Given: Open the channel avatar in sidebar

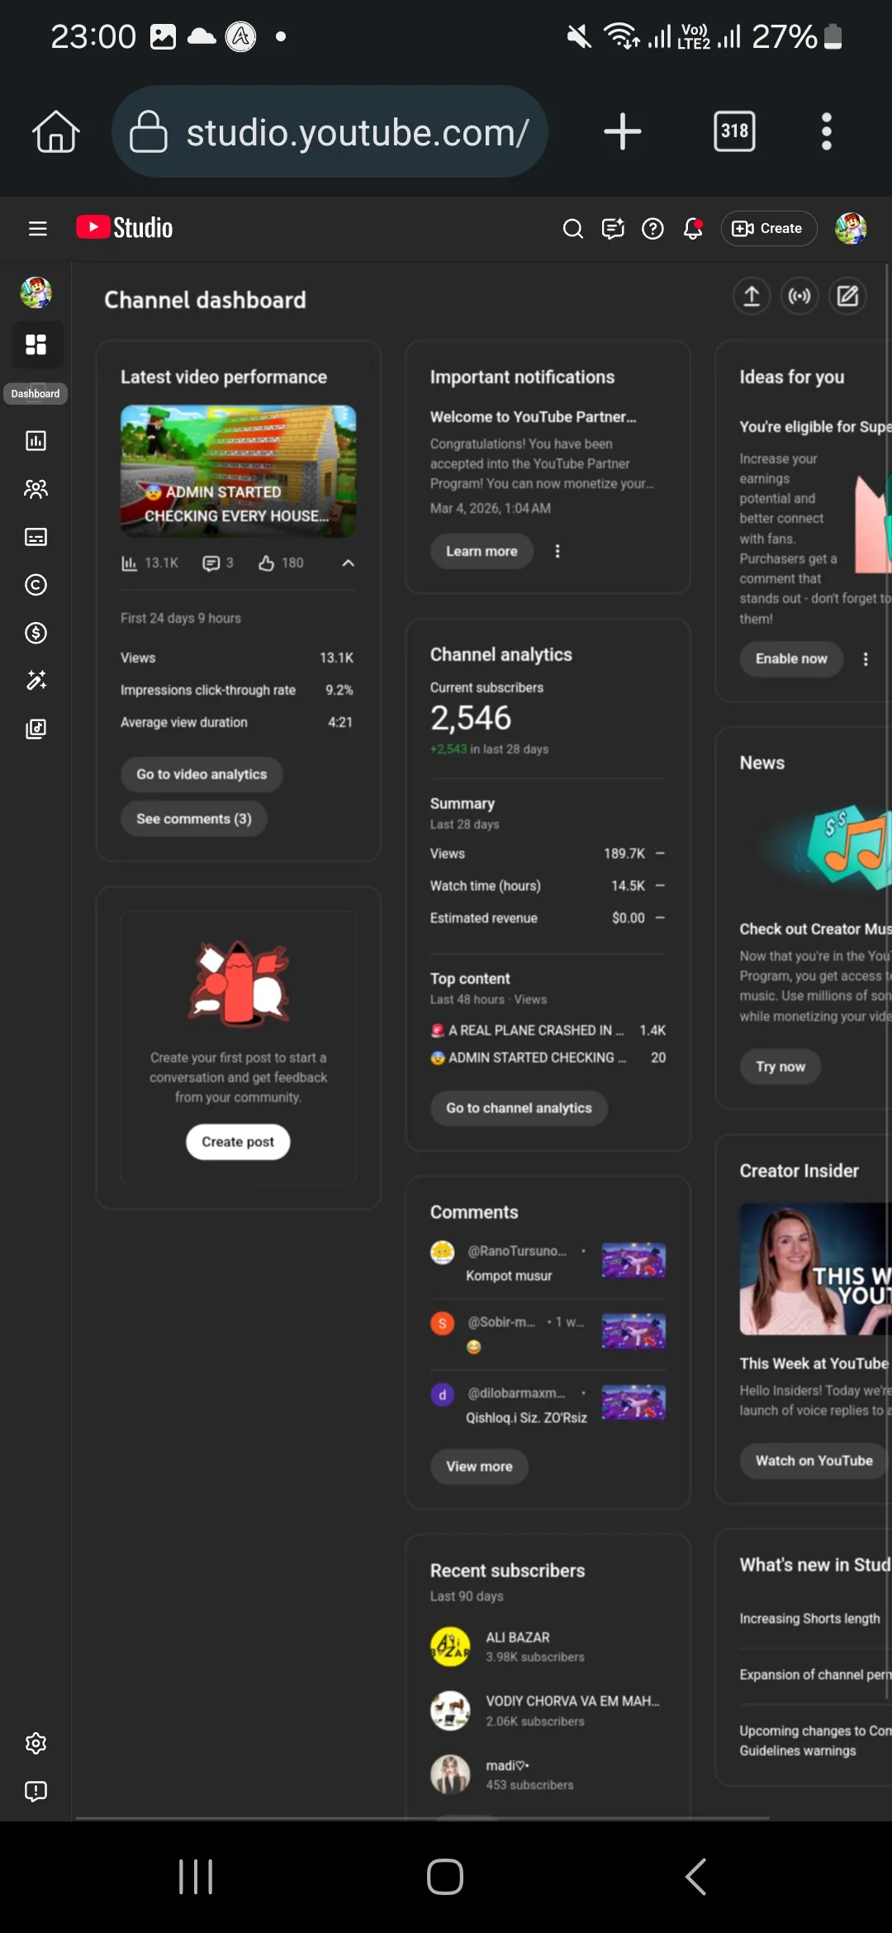Looking at the screenshot, I should [36, 292].
